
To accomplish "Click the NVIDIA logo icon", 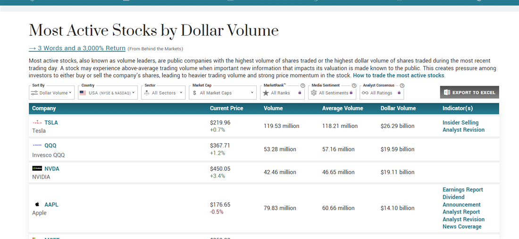I will pyautogui.click(x=37, y=168).
